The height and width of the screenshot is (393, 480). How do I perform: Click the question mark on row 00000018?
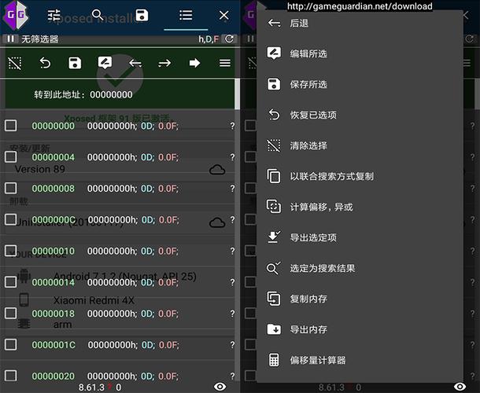click(232, 314)
